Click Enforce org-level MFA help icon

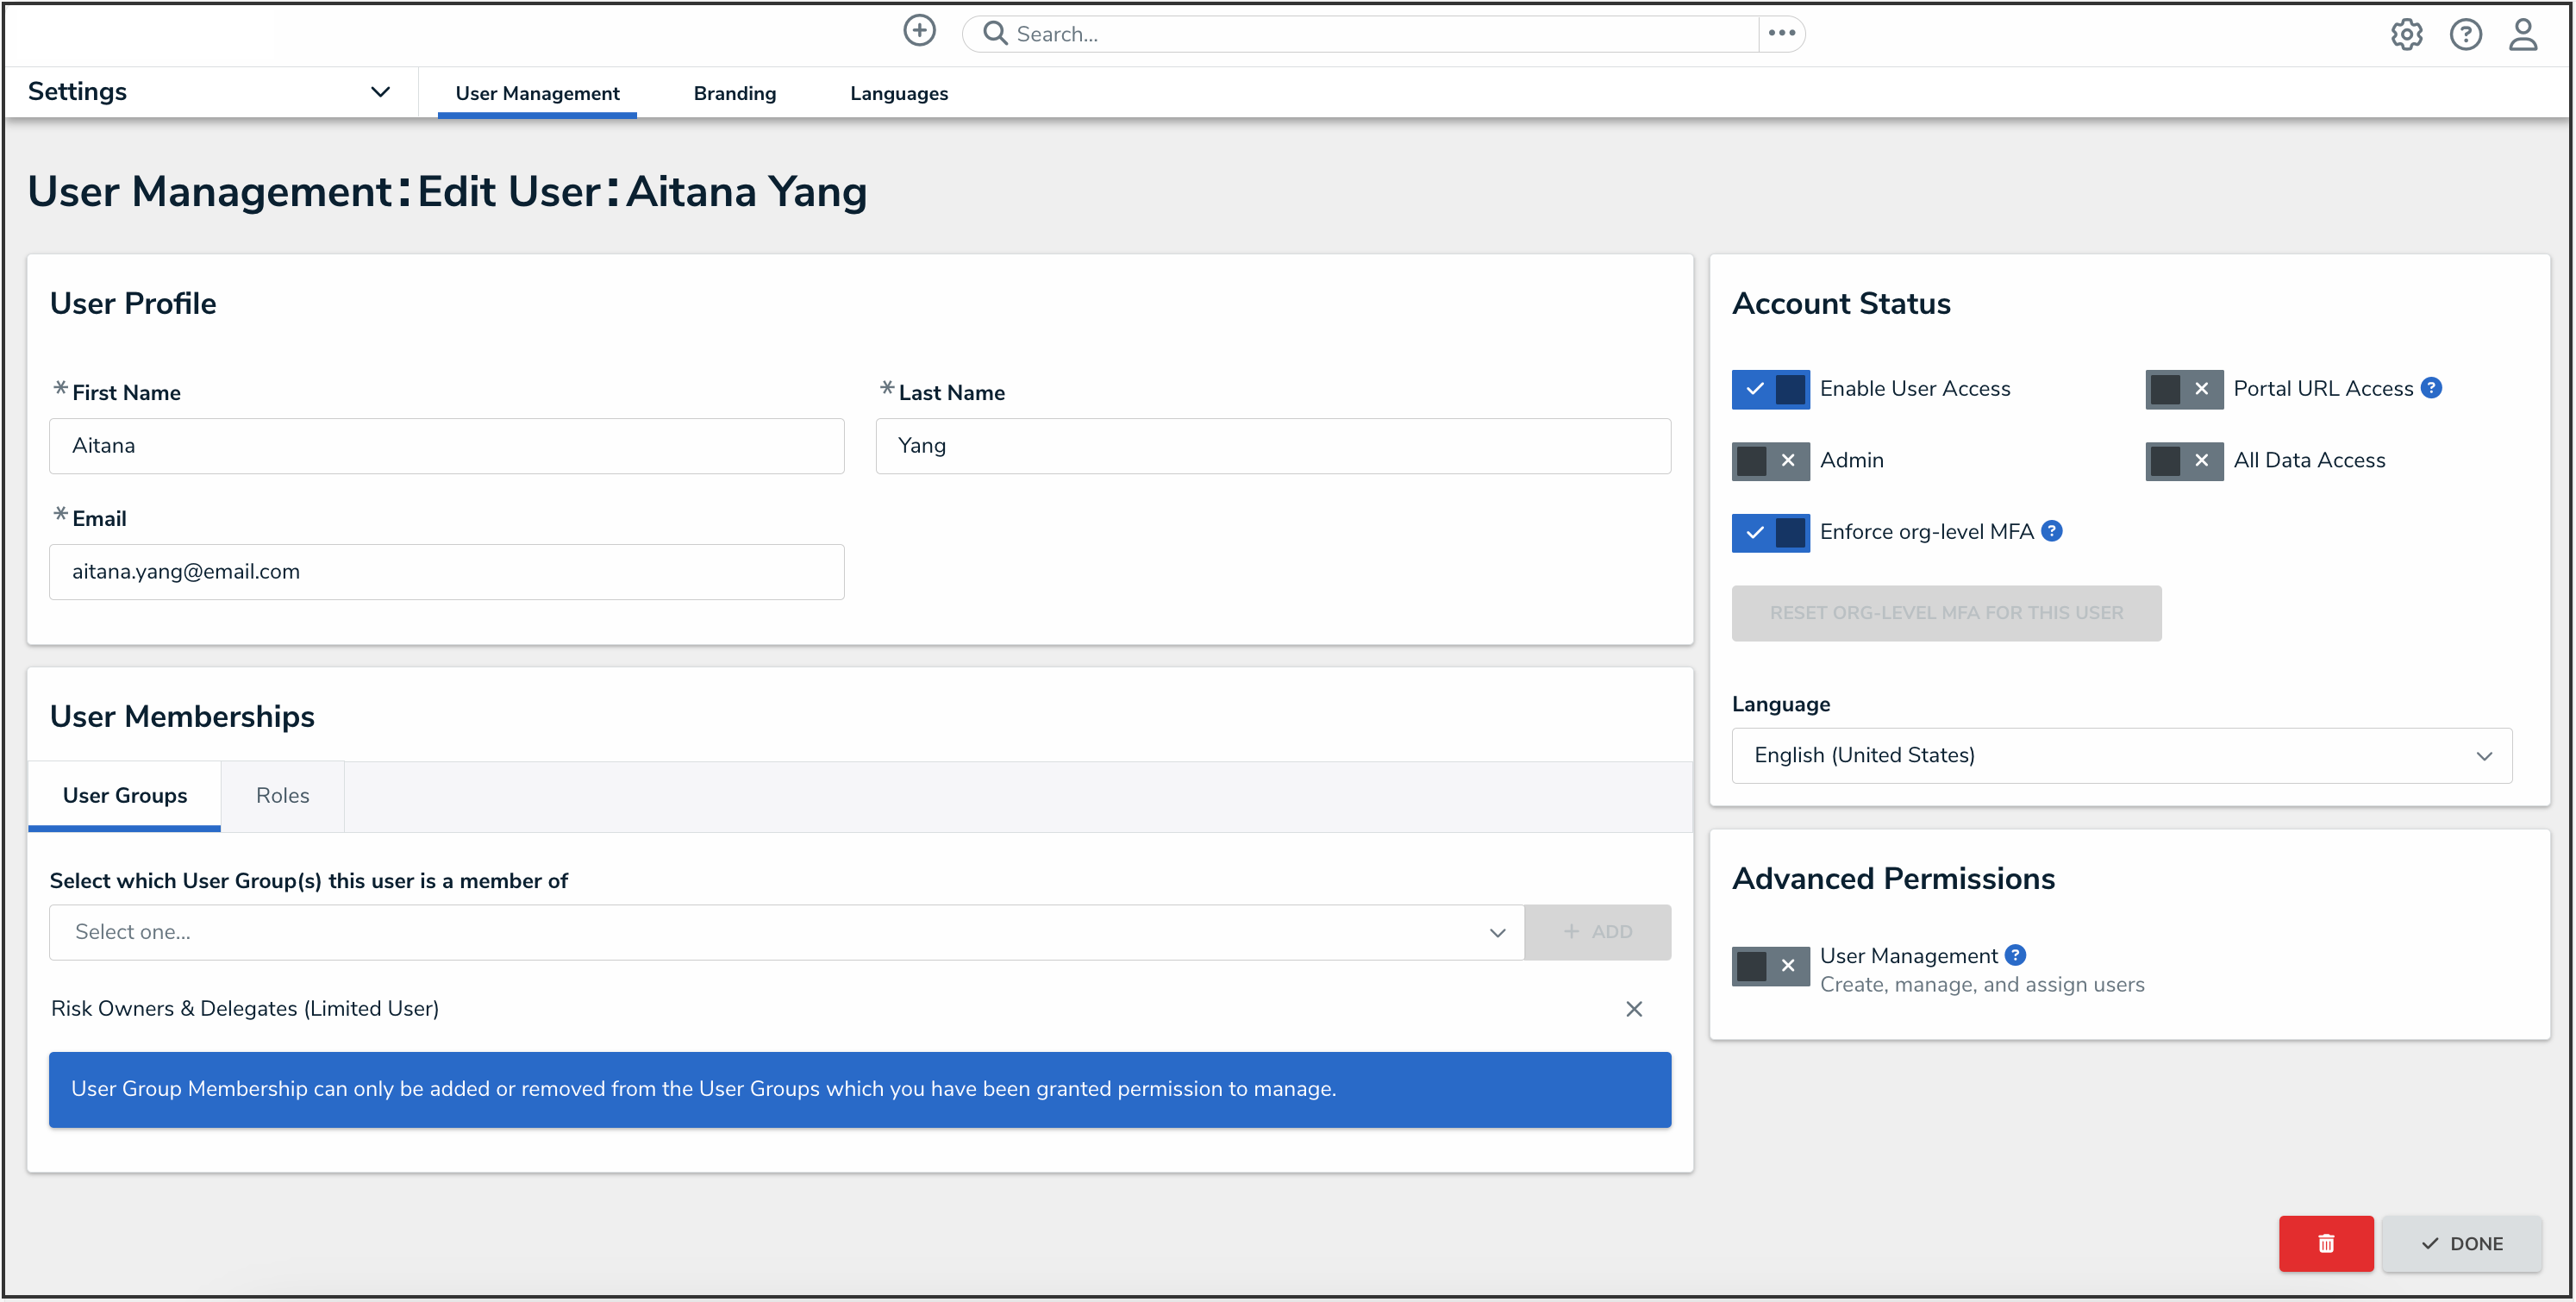2051,531
